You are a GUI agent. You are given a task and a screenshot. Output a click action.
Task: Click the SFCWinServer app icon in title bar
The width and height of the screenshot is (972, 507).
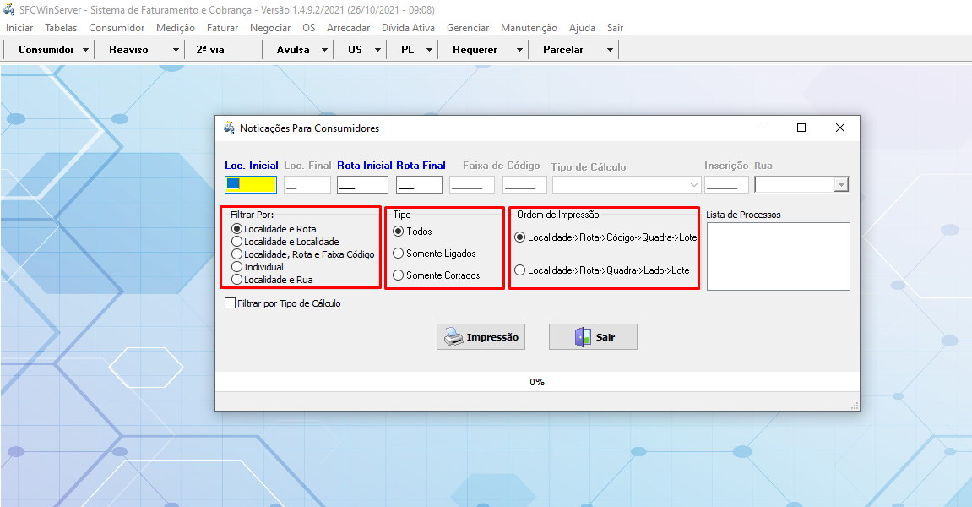(x=9, y=9)
